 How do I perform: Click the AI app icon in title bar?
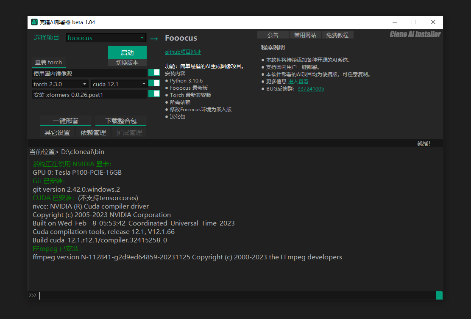coord(34,22)
